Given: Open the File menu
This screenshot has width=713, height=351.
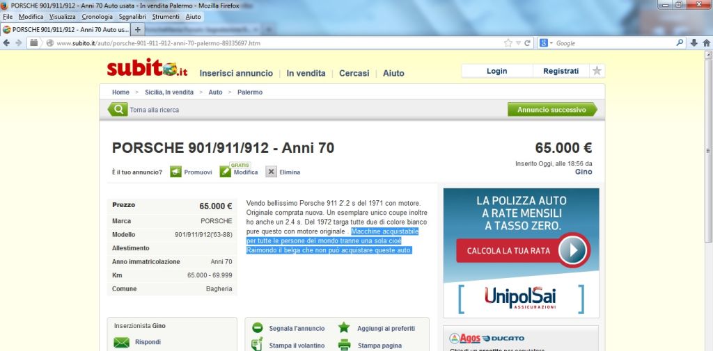Looking at the screenshot, I should [x=8, y=17].
